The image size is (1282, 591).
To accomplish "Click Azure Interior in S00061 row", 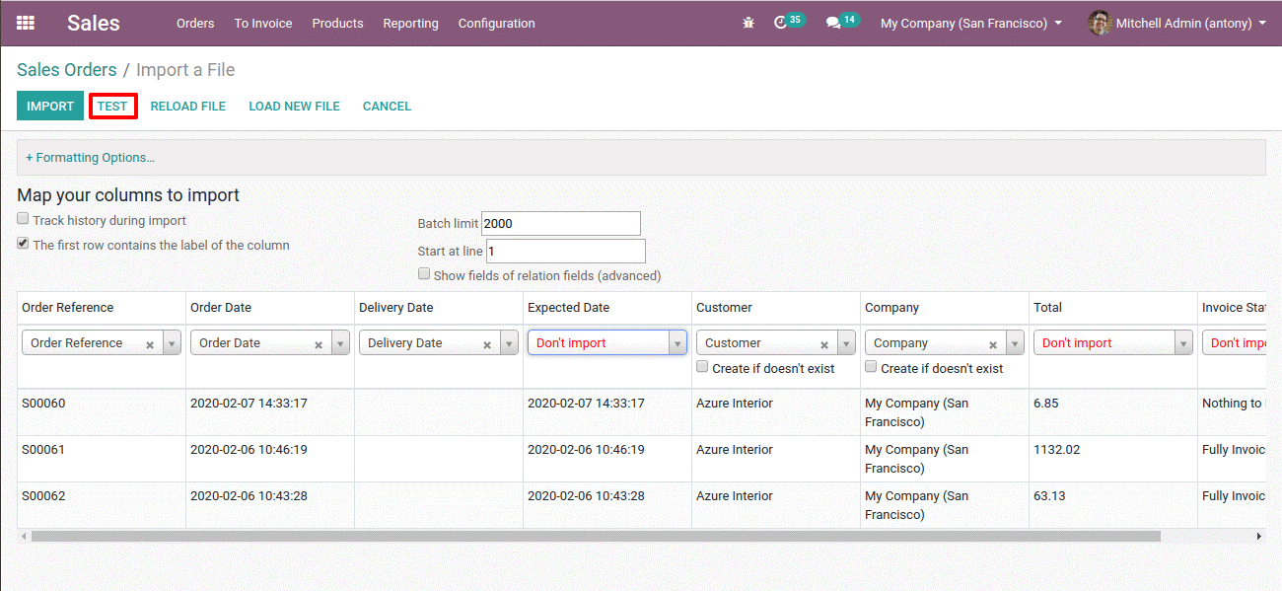I will point(735,449).
